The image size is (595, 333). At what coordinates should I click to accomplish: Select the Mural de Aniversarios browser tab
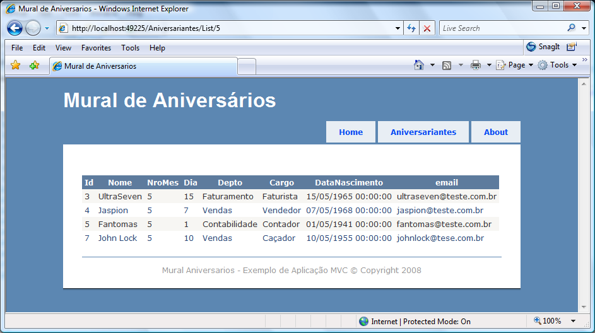(143, 66)
